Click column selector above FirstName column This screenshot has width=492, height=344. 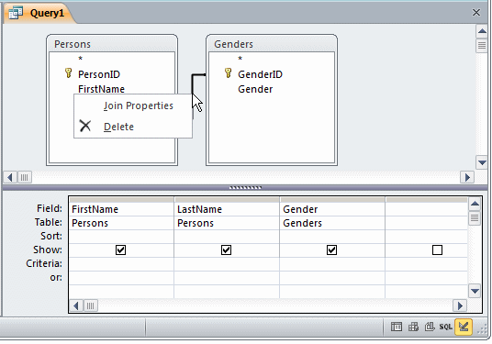(x=121, y=200)
